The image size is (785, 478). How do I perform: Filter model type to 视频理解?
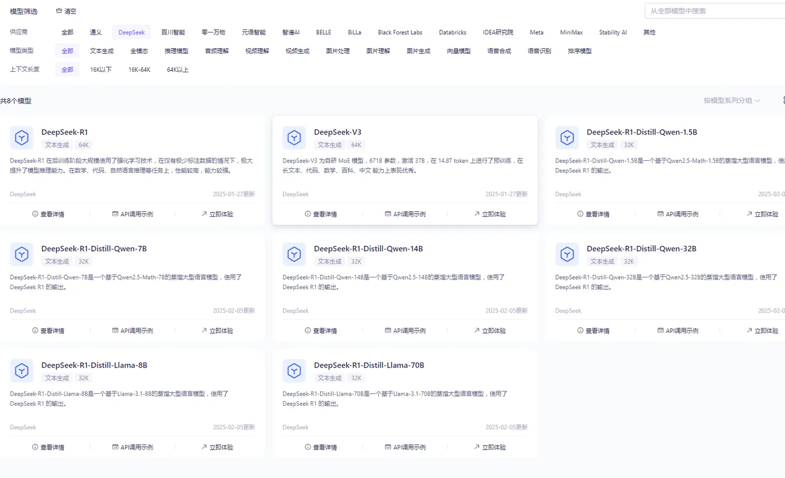(257, 51)
